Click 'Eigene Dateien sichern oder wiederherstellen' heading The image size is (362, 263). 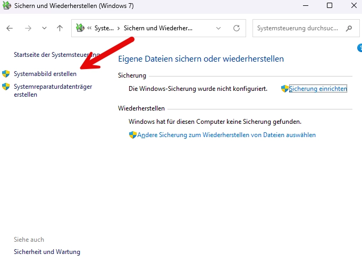click(x=201, y=59)
